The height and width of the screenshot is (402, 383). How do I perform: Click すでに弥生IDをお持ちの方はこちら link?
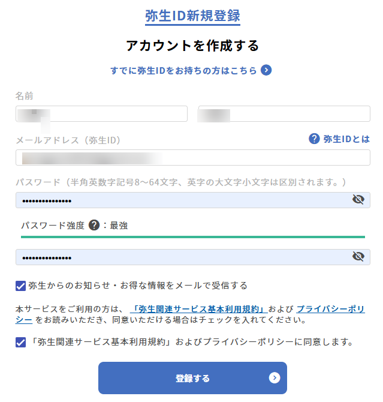[183, 70]
